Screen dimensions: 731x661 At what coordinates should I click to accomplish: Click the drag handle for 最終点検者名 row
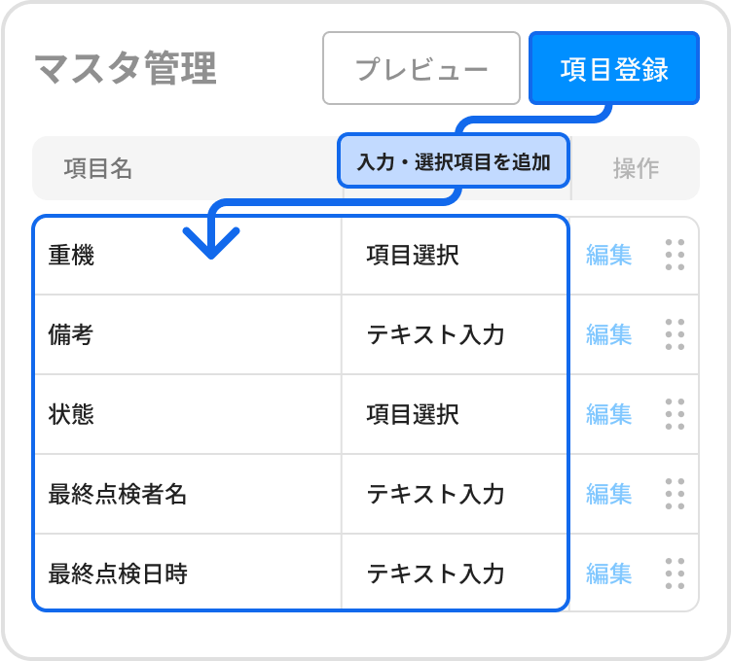click(675, 494)
